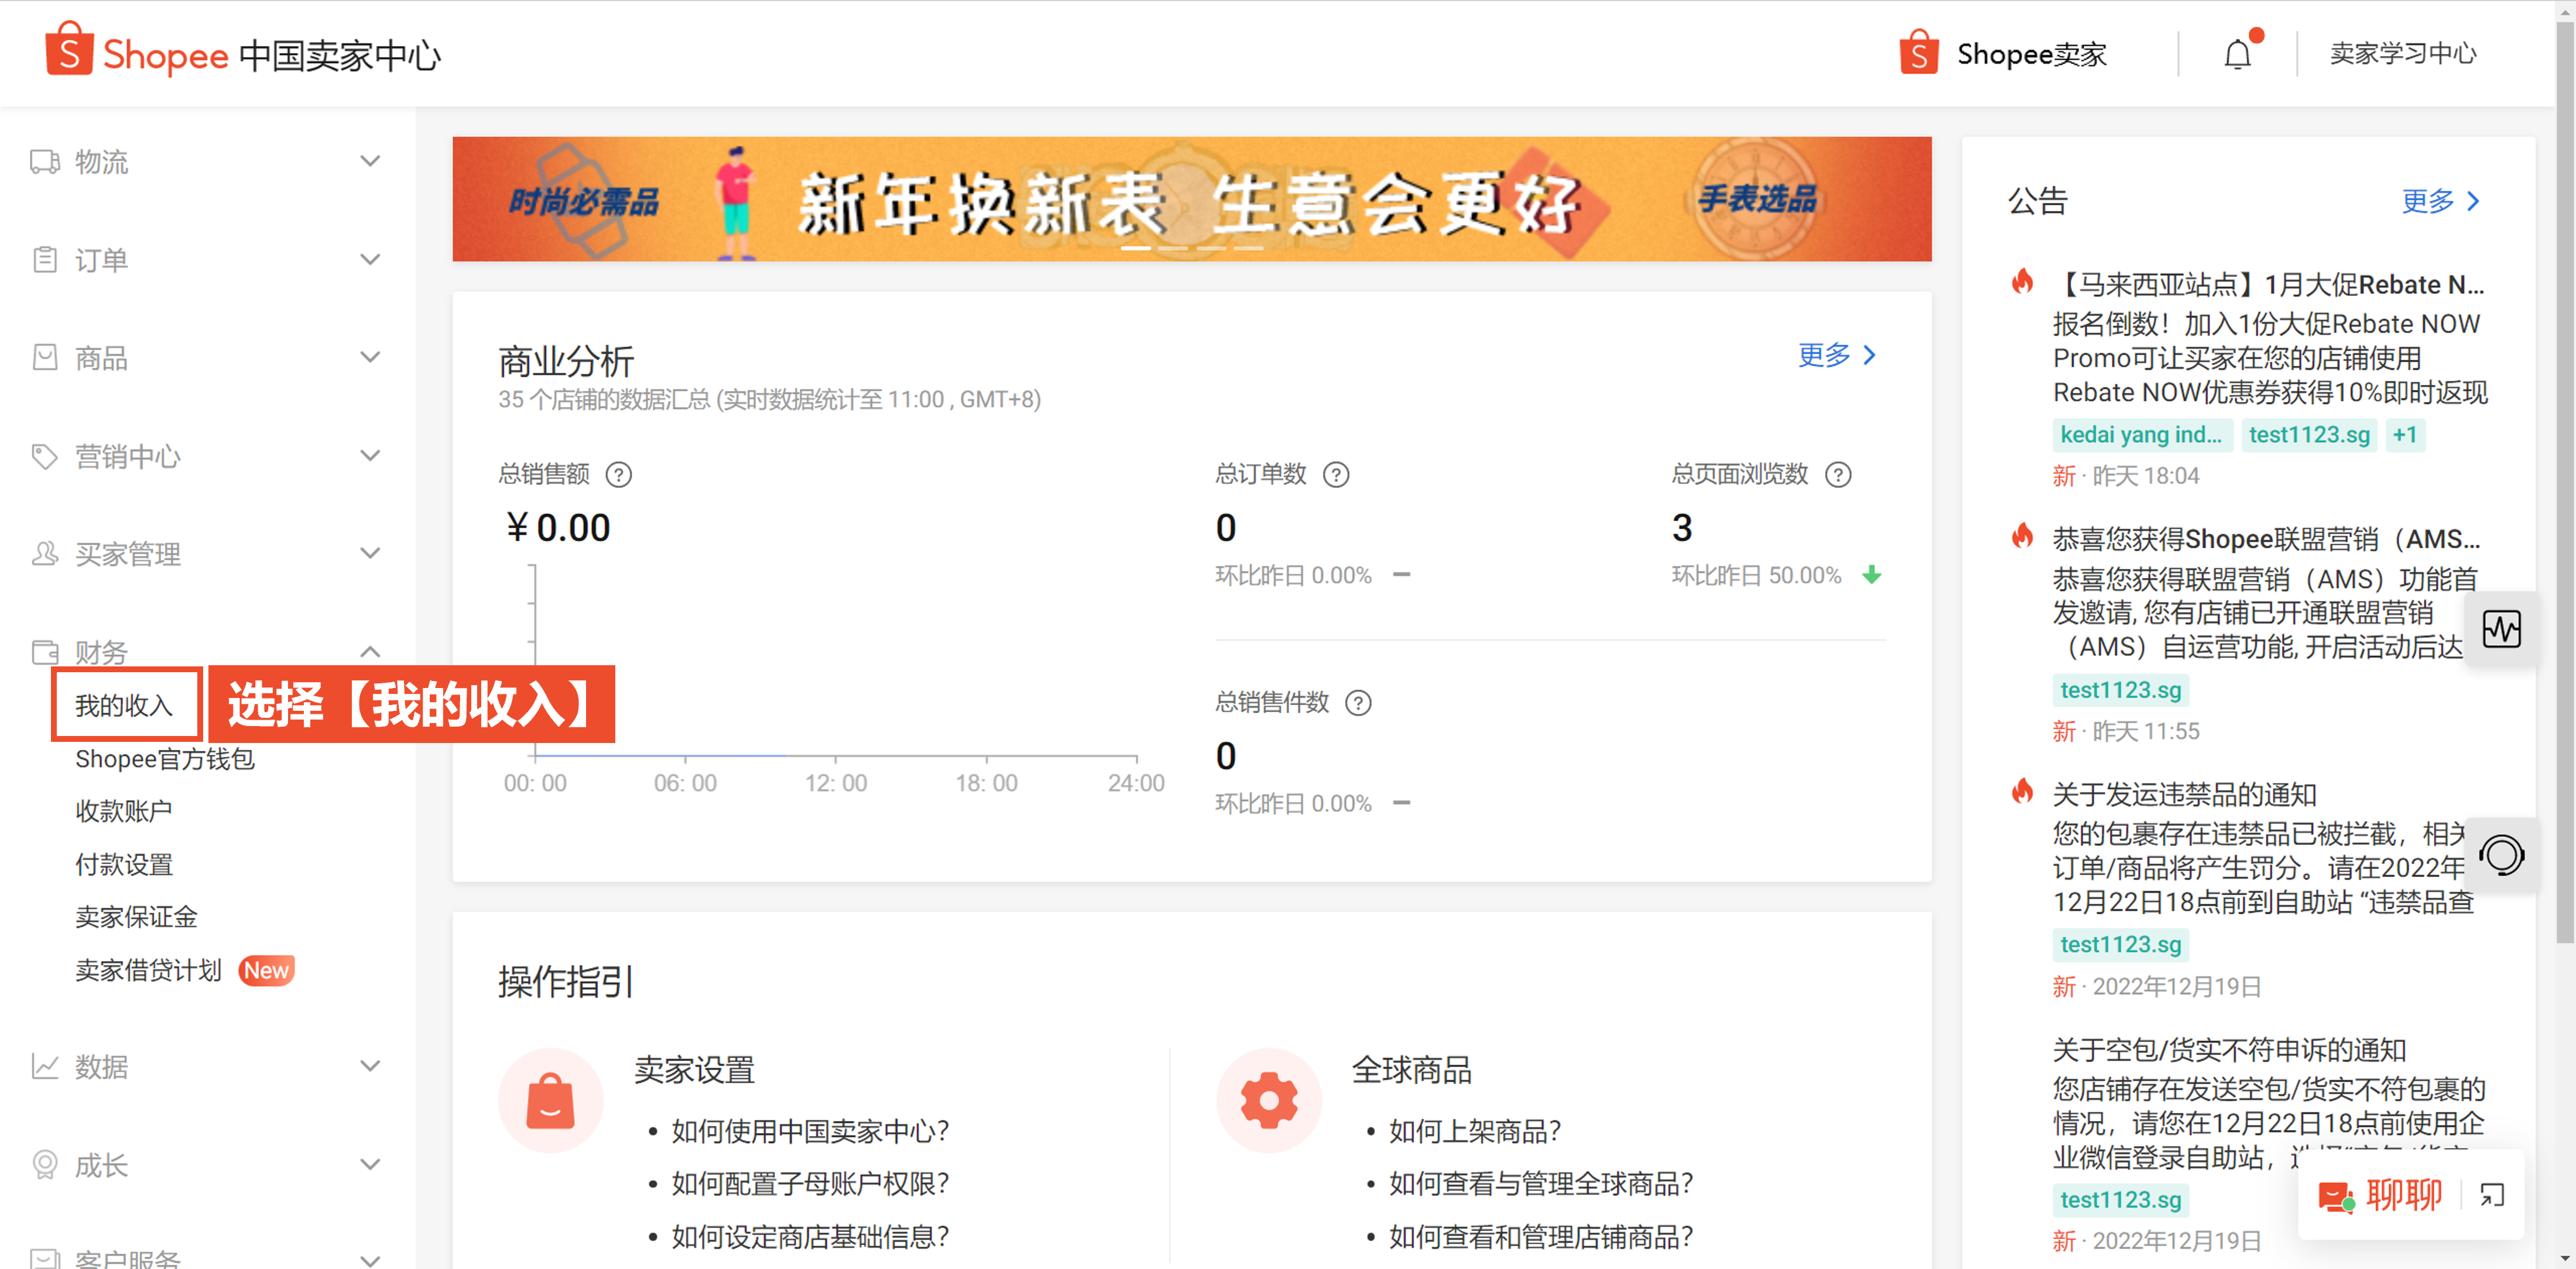Click the 物流 truck icon

(x=45, y=162)
